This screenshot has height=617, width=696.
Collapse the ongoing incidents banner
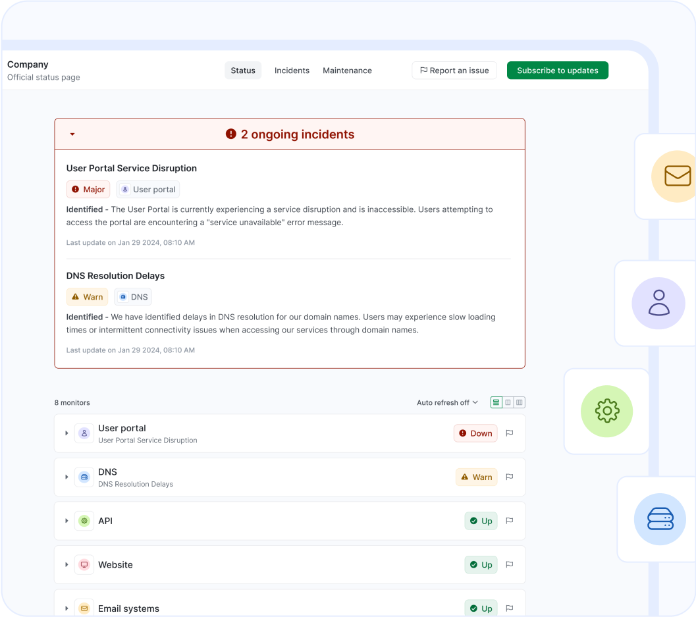pyautogui.click(x=72, y=134)
